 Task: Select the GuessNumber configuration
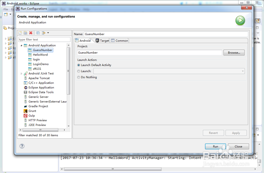[x=41, y=50]
